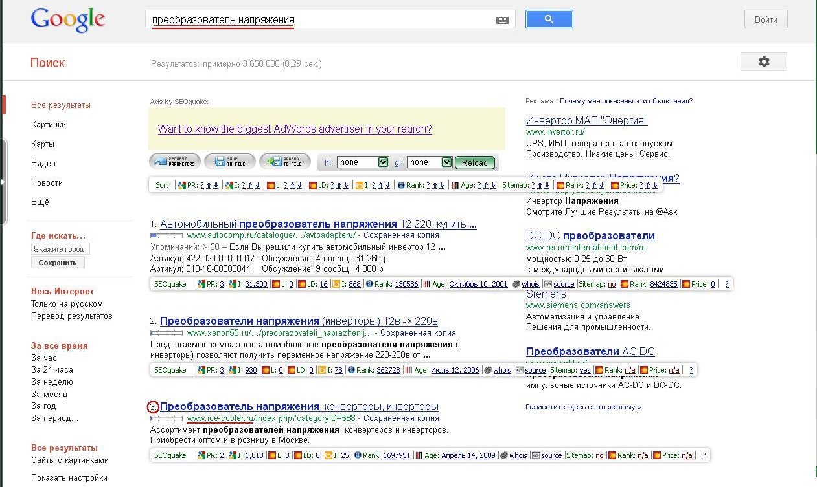
Task: Click Age value Октябрь 10, 2001
Action: [x=478, y=284]
